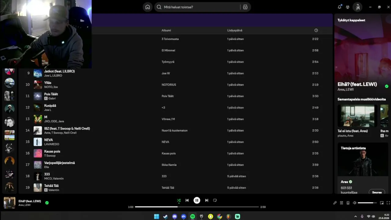Skip to previous track
This screenshot has height=220, width=391.
pos(187,200)
